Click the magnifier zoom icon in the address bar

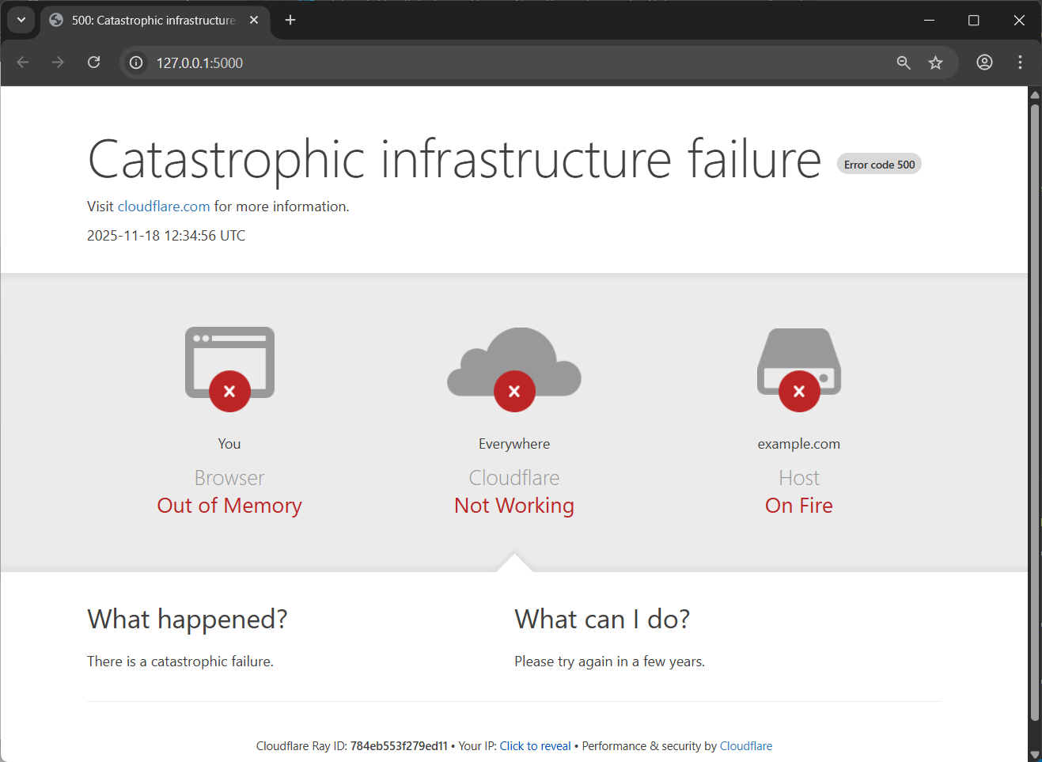pos(903,62)
